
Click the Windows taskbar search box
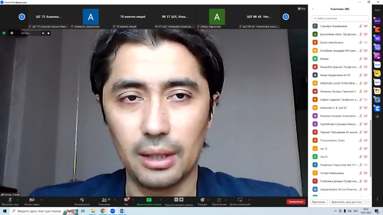[x=45, y=211]
